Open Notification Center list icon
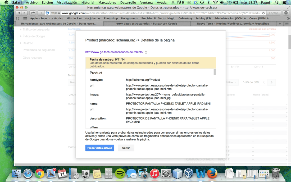Viewport: 291px width, 182px height. pos(284,2)
